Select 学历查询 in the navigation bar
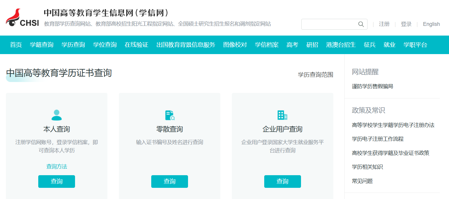The height and width of the screenshot is (199, 449). pyautogui.click(x=73, y=45)
